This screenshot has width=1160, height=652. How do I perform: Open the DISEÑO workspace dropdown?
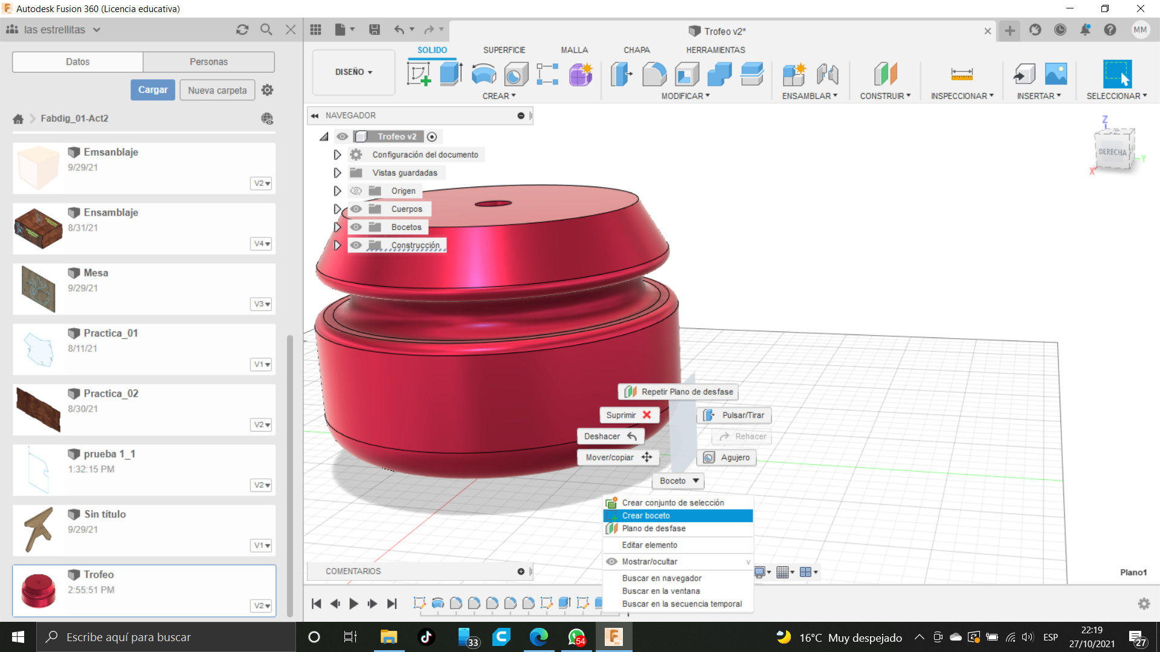point(353,72)
